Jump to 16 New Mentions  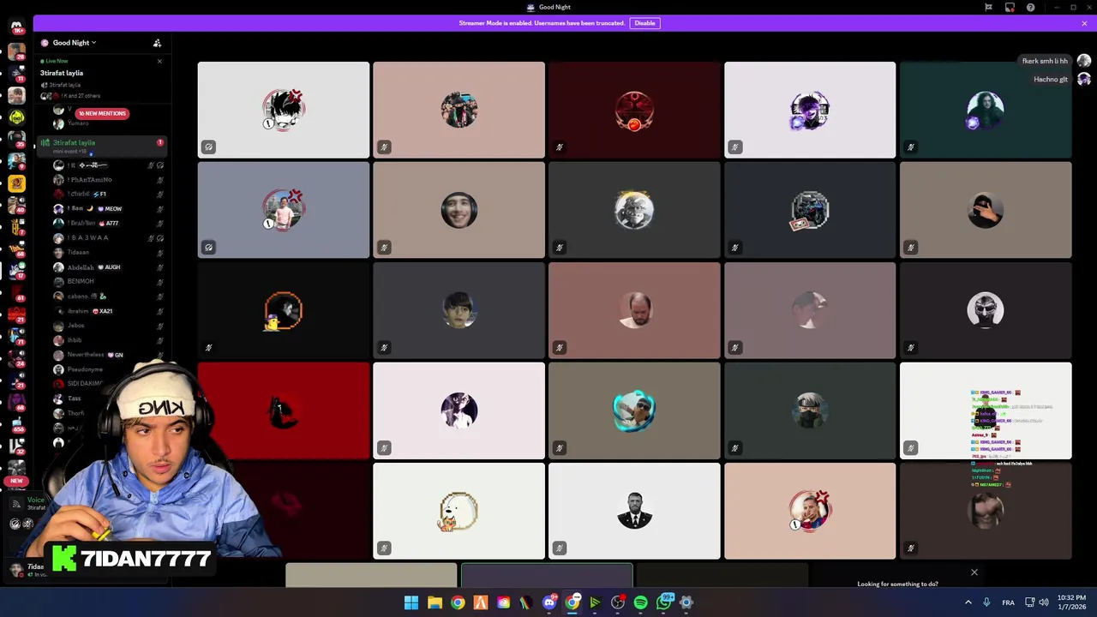tap(102, 113)
